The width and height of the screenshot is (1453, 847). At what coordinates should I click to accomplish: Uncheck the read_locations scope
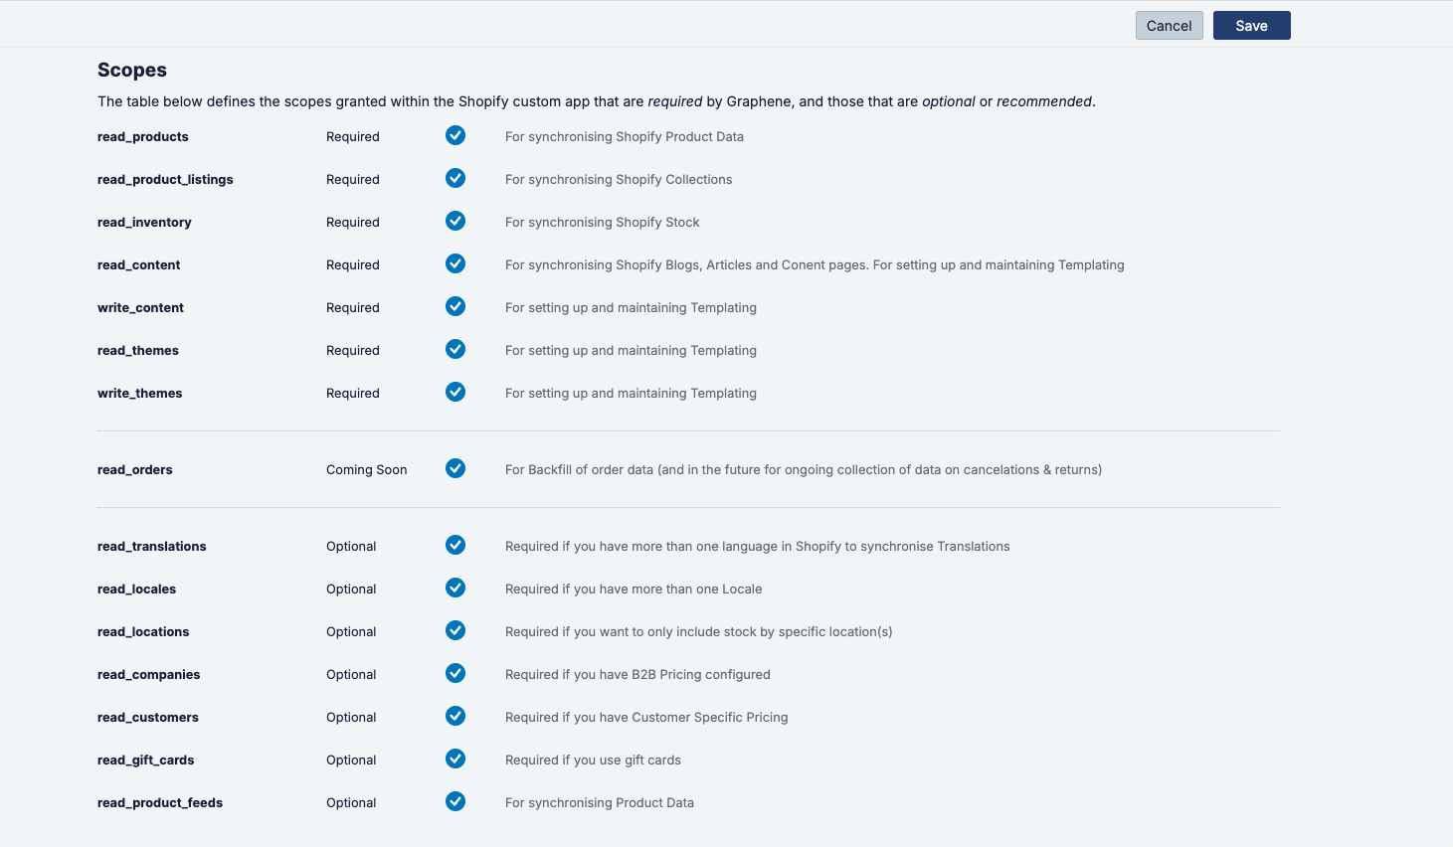click(455, 630)
